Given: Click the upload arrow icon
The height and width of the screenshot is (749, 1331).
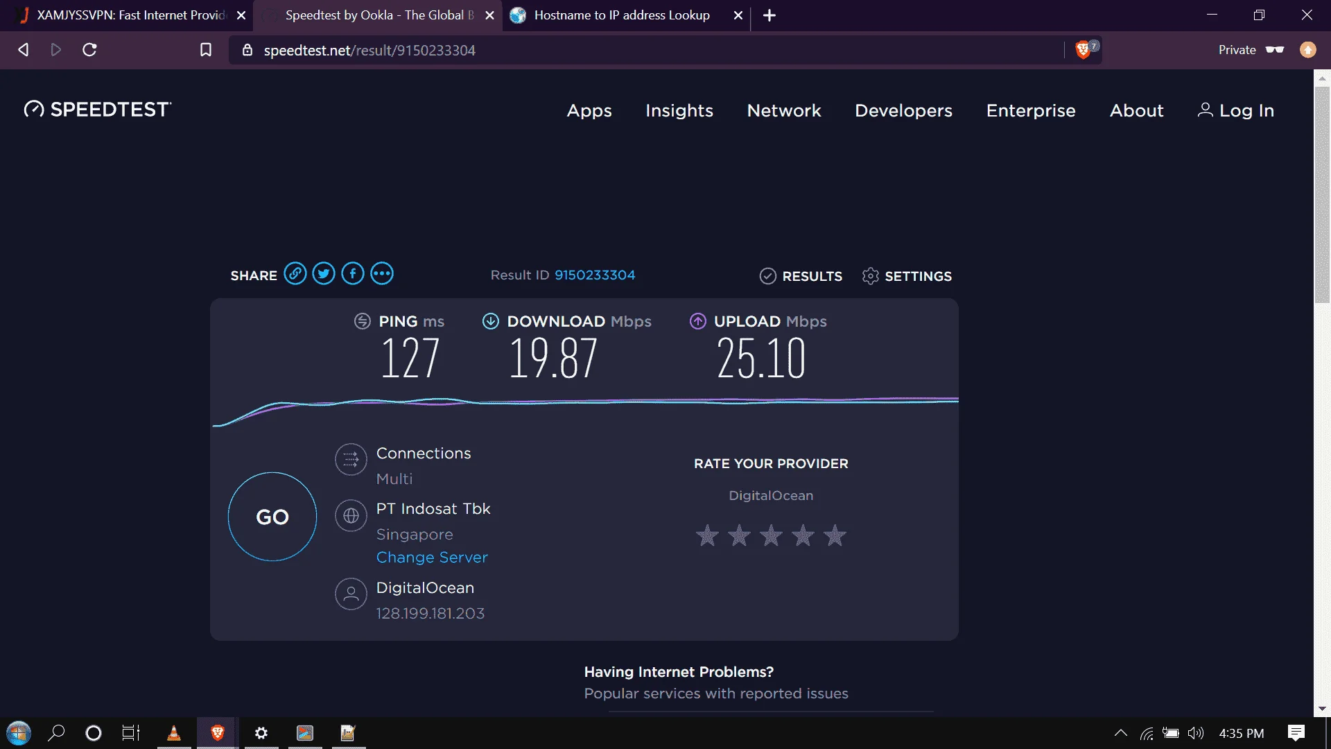Looking at the screenshot, I should point(698,321).
